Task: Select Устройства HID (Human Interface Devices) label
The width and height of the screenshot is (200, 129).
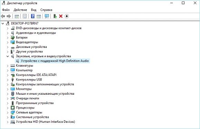Action: pos(46,122)
